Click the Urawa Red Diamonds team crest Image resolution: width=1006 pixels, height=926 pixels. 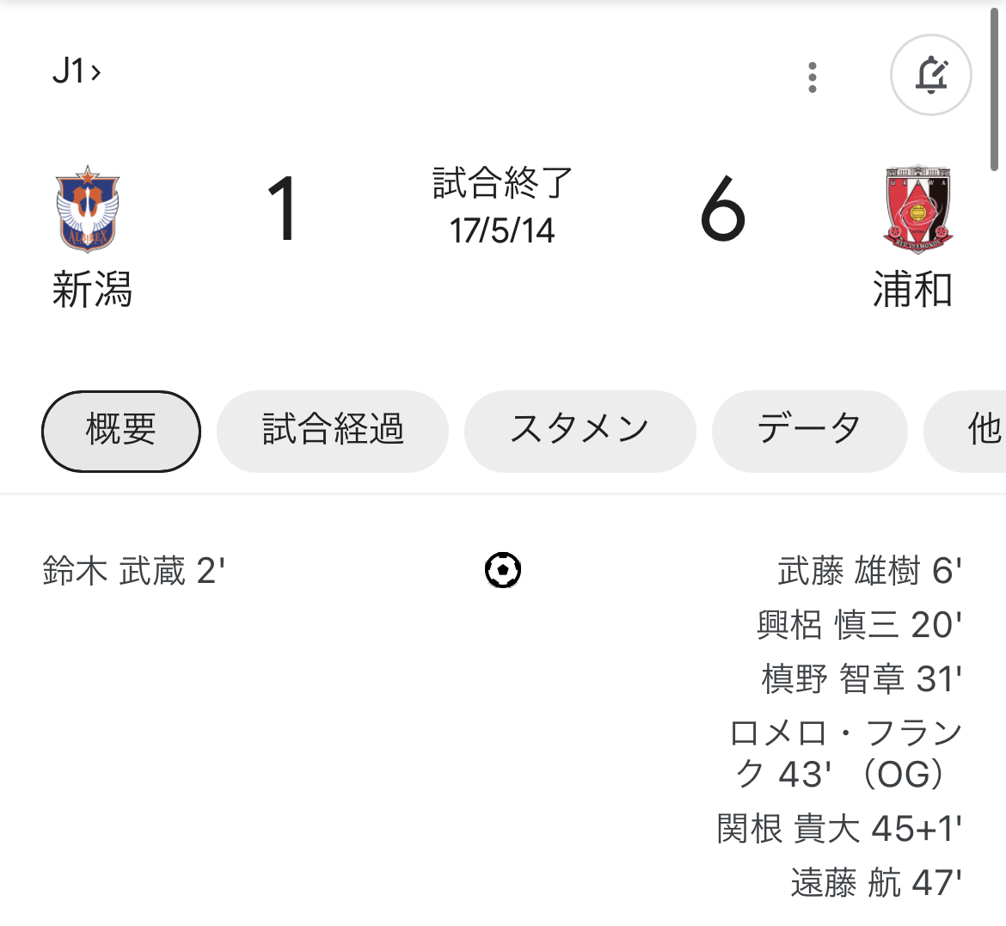click(x=918, y=209)
